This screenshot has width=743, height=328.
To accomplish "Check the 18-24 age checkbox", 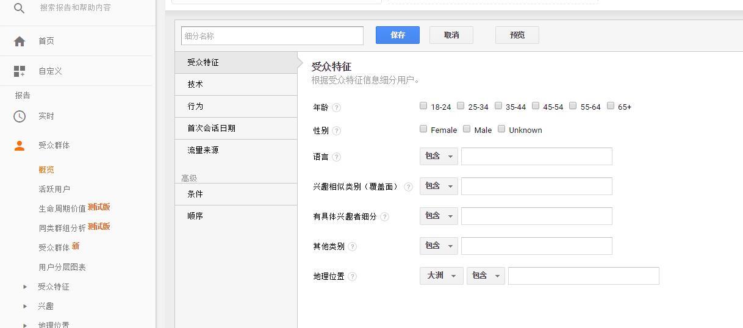I will (x=423, y=105).
